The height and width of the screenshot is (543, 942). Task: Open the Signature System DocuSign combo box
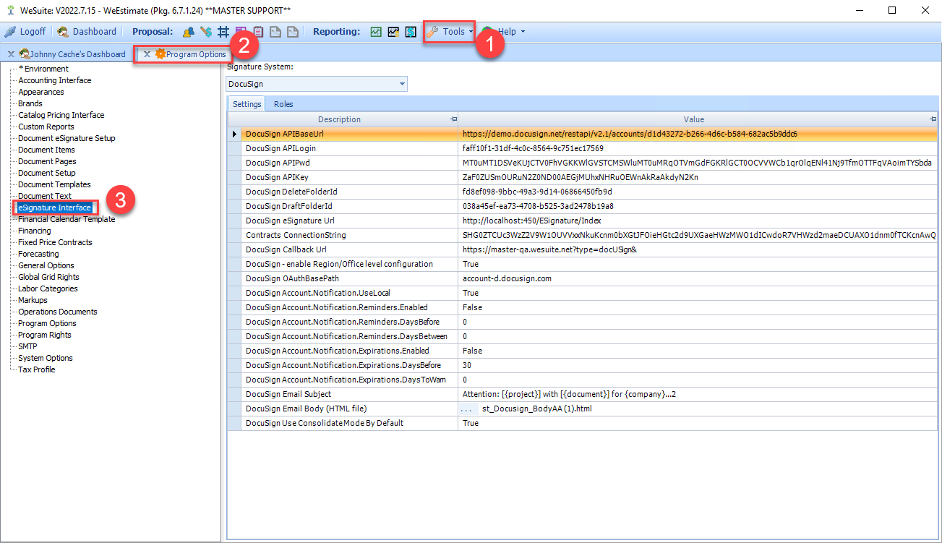[317, 84]
